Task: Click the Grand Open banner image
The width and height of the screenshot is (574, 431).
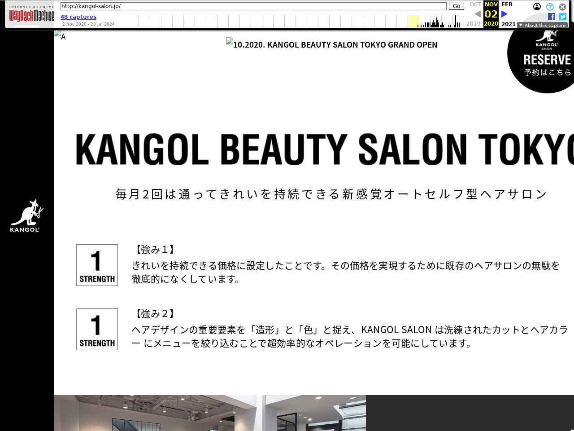Action: 331,44
